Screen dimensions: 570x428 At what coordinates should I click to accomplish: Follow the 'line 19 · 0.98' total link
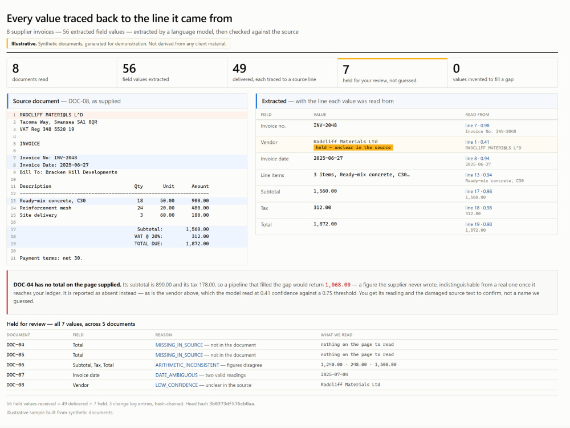click(478, 224)
